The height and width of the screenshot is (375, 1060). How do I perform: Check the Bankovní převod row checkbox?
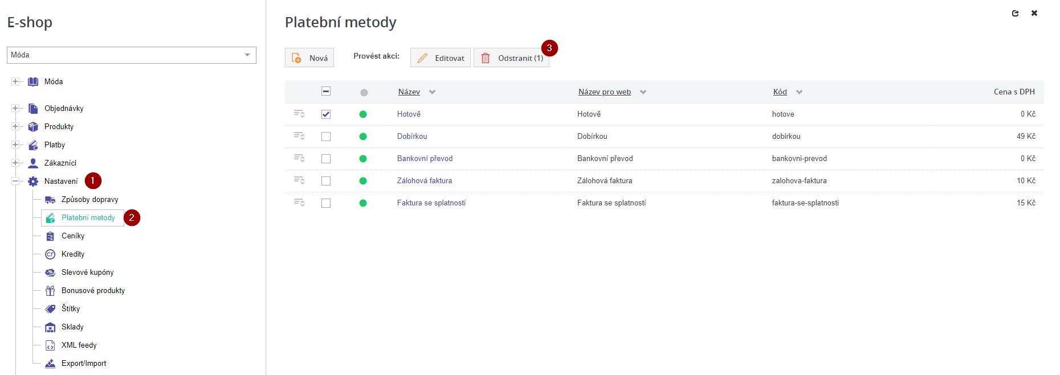(326, 159)
